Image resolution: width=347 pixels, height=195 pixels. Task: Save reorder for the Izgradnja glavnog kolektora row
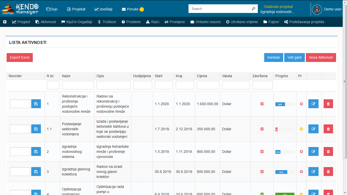(x=36, y=172)
